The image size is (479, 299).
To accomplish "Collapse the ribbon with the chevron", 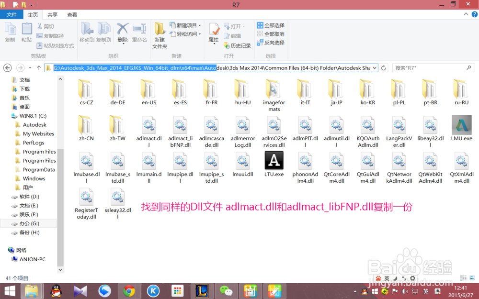I will coord(466,14).
